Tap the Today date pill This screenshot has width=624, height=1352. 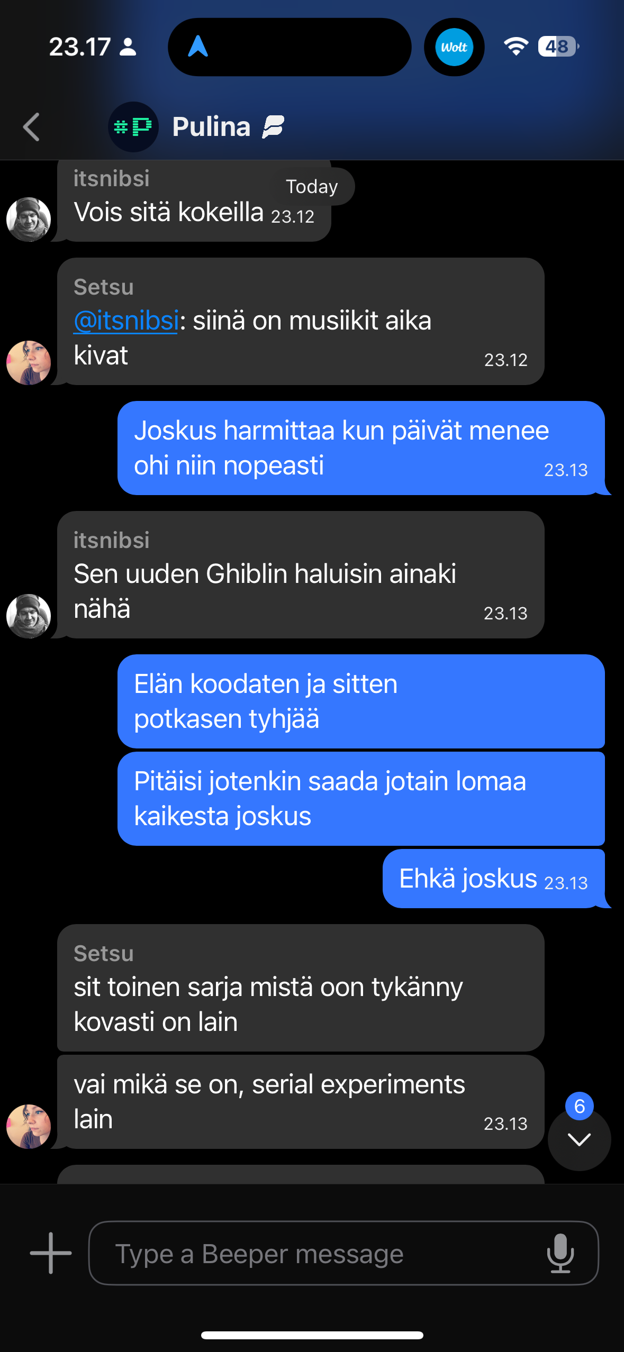pos(312,187)
